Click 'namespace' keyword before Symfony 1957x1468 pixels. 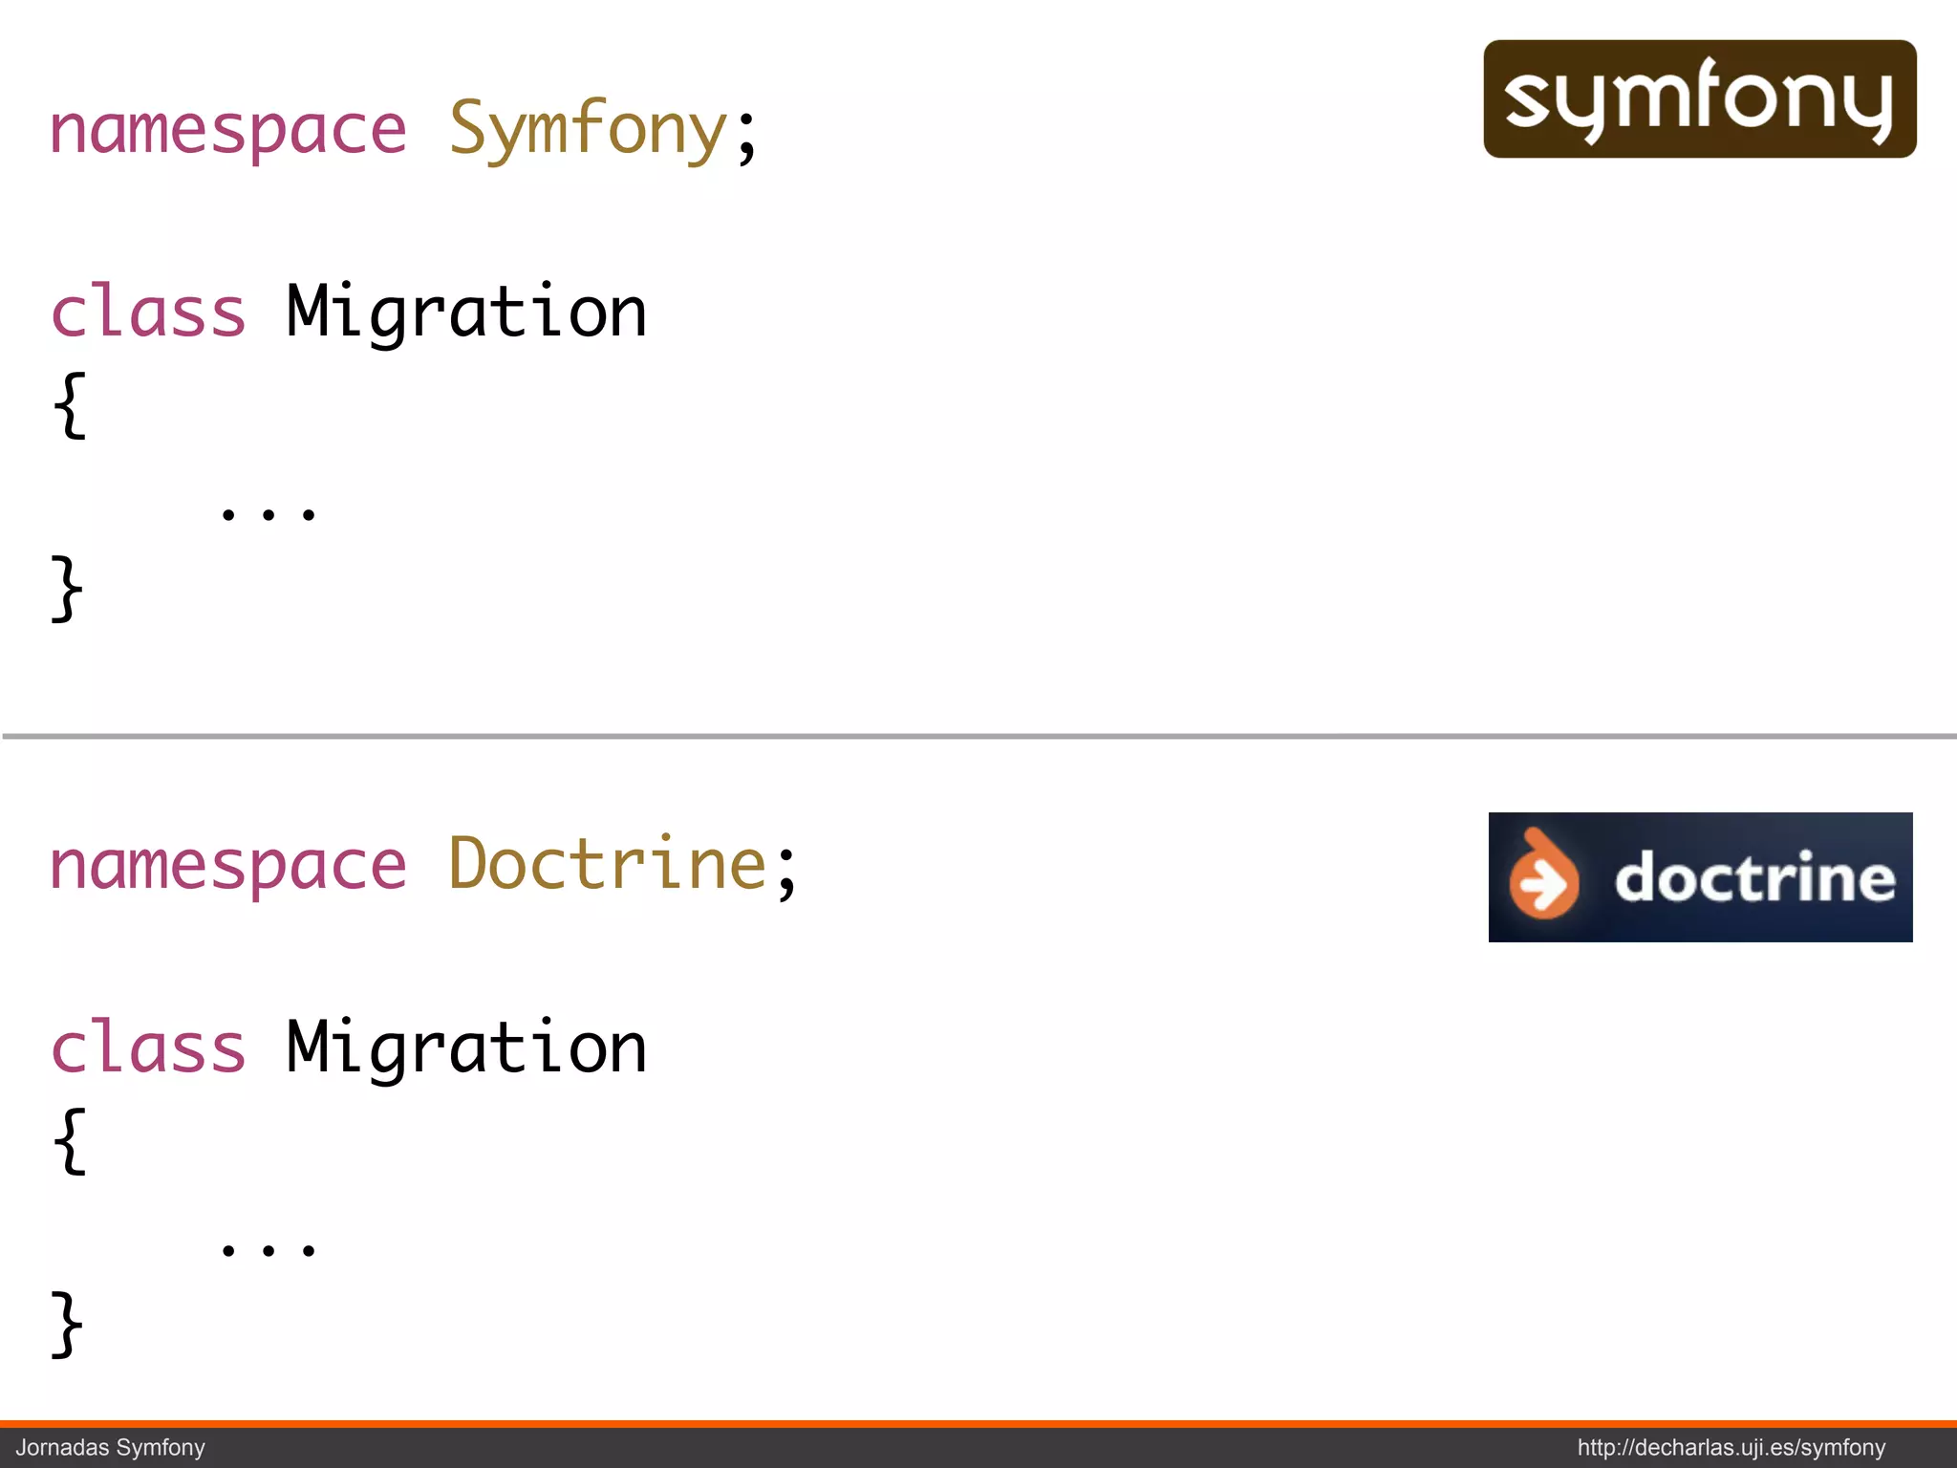[x=228, y=131]
